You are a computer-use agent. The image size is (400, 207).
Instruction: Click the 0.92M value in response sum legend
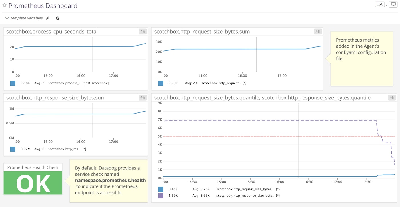(x=25, y=149)
